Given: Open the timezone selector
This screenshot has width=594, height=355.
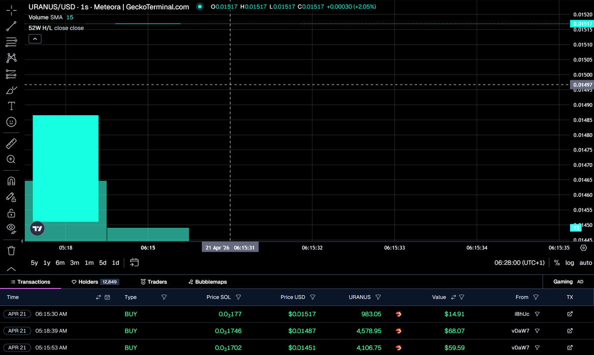Looking at the screenshot, I should (x=519, y=263).
